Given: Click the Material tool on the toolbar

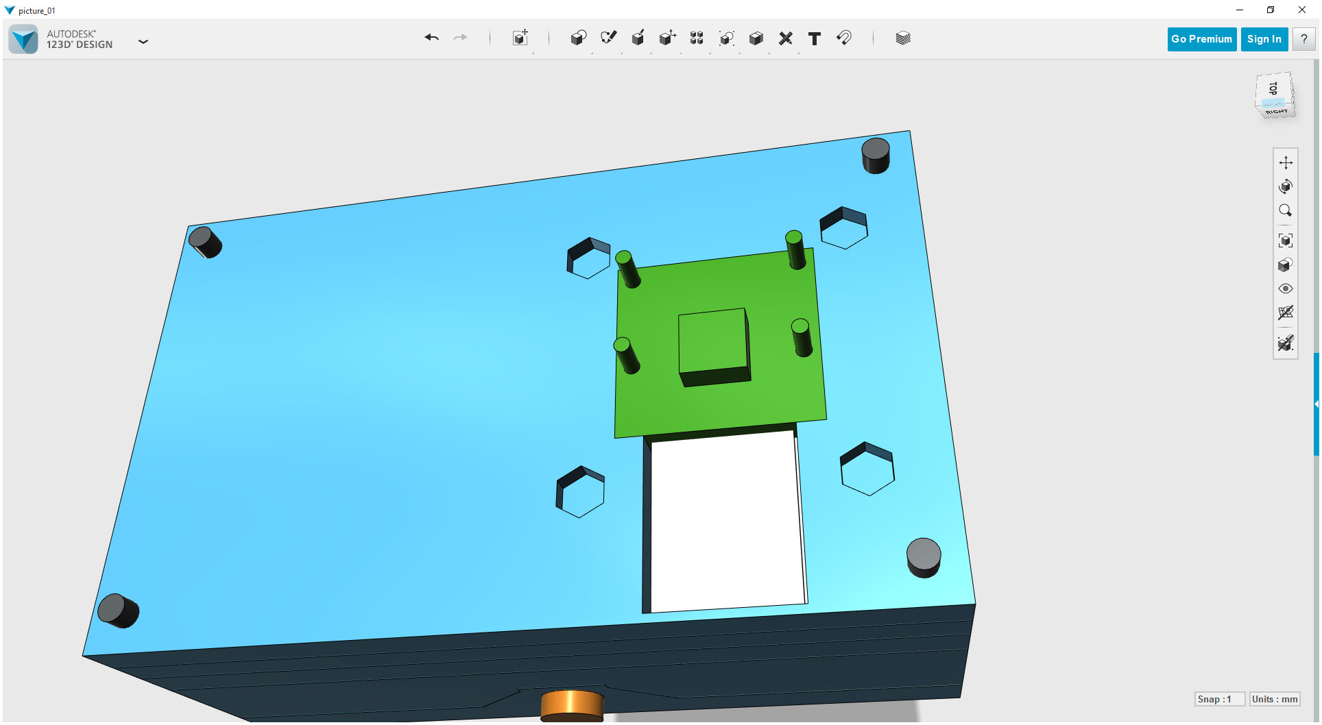Looking at the screenshot, I should click(x=902, y=38).
